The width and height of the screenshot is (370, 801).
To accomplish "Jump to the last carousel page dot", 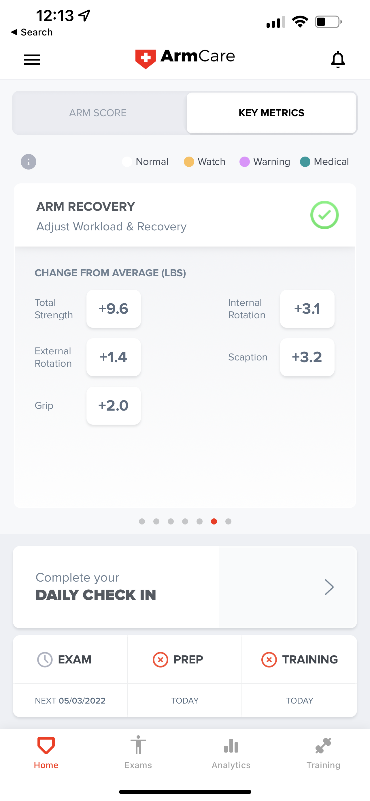I will pos(228,522).
